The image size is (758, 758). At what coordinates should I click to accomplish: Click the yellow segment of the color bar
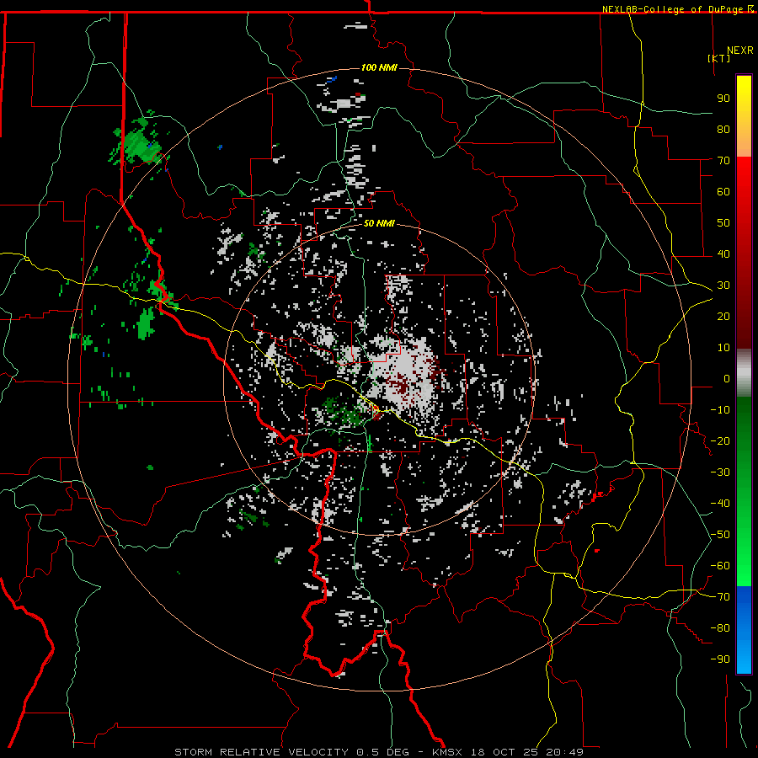[744, 116]
